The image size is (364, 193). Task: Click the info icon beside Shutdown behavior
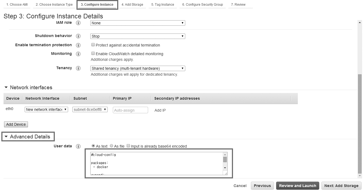tap(78, 36)
